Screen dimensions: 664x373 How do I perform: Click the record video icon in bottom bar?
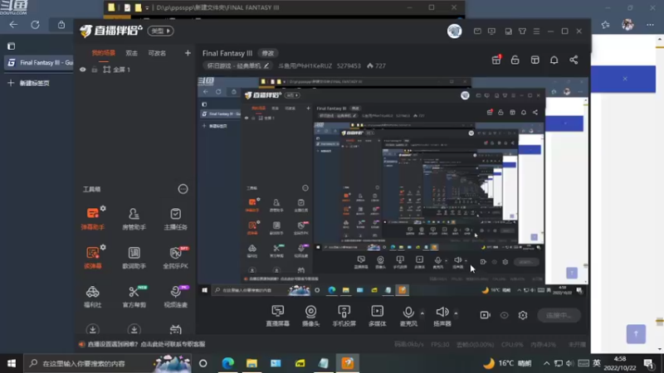point(486,315)
